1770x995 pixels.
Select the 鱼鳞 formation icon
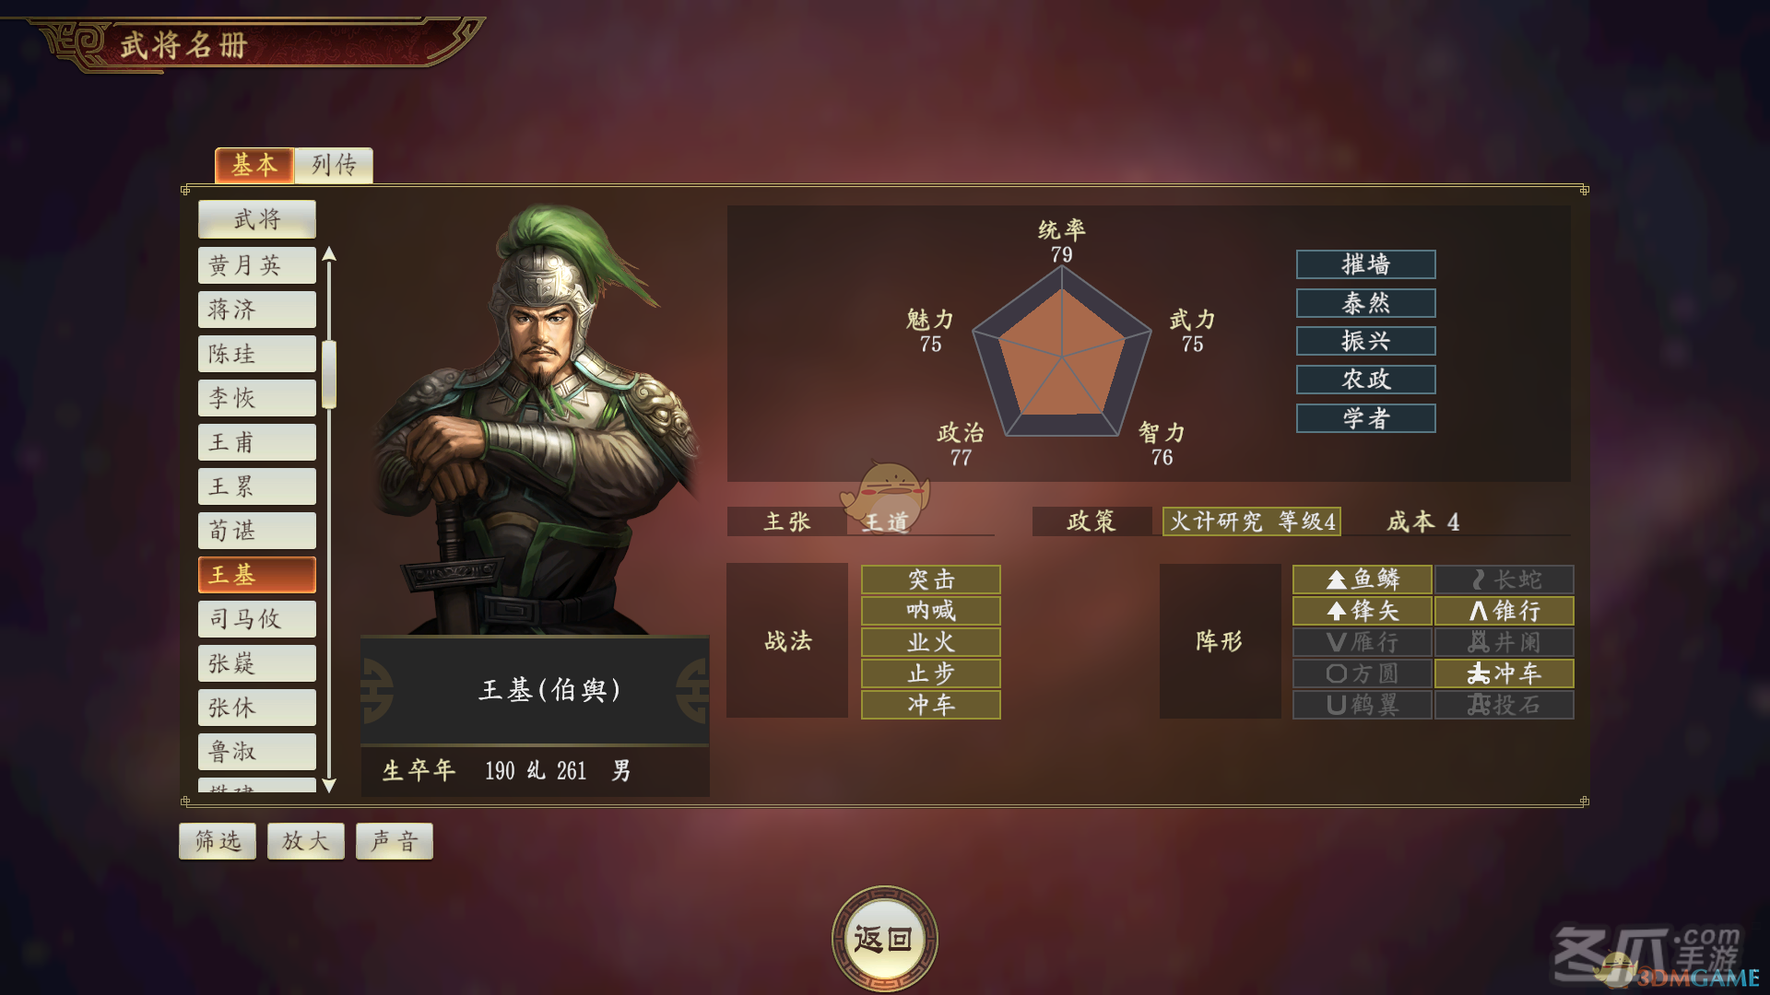pyautogui.click(x=1362, y=579)
